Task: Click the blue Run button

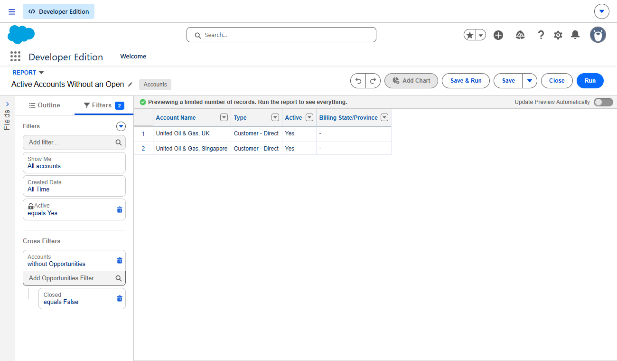Action: click(x=590, y=81)
